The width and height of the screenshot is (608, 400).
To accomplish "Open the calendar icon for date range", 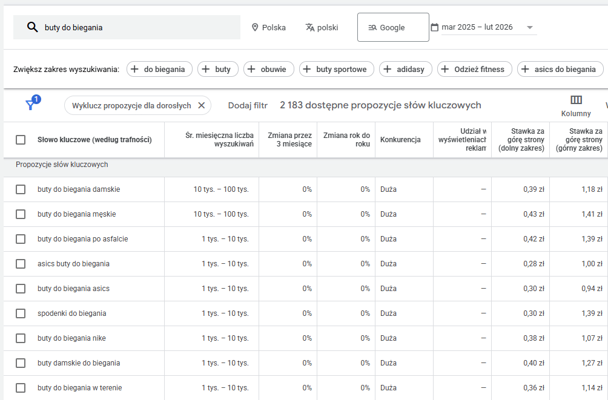I will coord(435,27).
